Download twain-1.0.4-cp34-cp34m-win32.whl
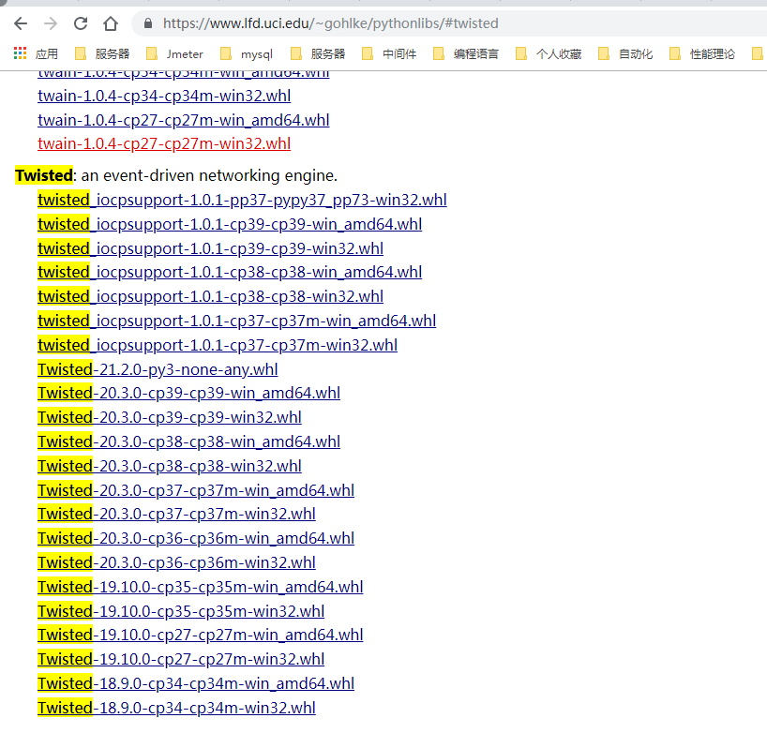The width and height of the screenshot is (767, 733). 164,96
